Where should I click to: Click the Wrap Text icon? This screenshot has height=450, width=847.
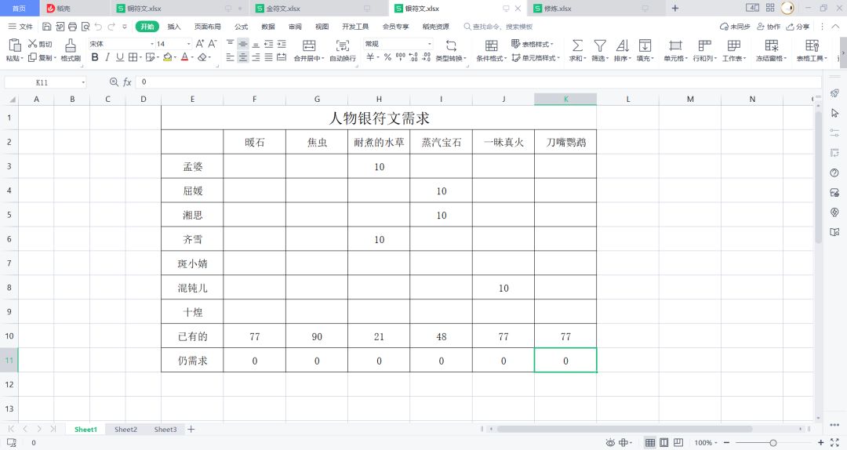343,45
